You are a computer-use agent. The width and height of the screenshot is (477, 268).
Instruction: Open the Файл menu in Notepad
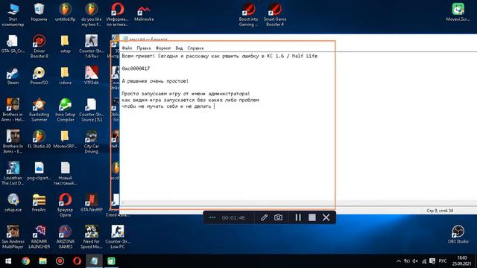[127, 48]
